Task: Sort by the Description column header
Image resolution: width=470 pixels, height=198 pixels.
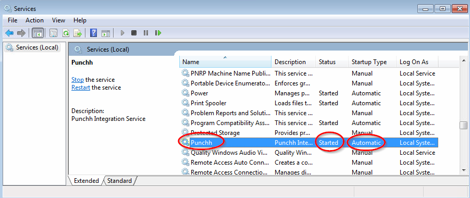Action: pos(293,61)
